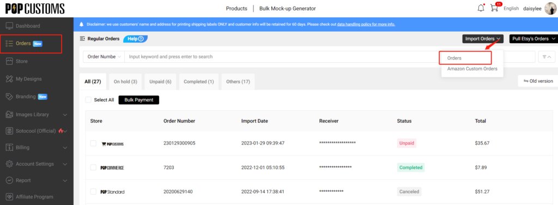Click the Branding tag icon
This screenshot has width=558, height=205.
10,97
